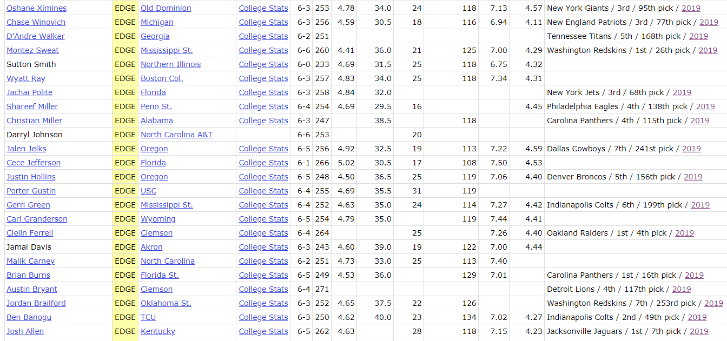The image size is (727, 341).
Task: Open Oshane Ximines player page
Action: (36, 8)
